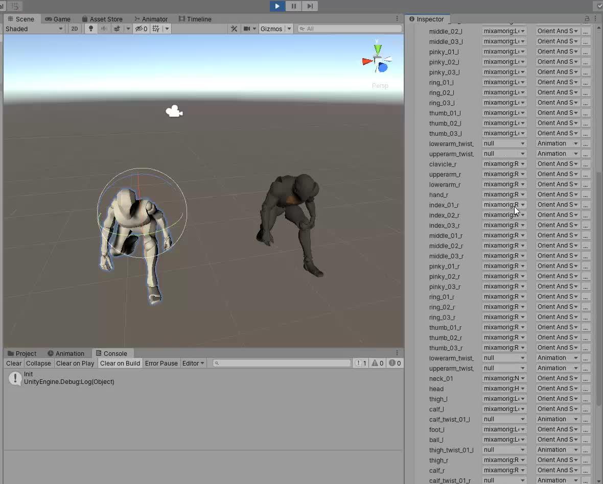Toggle Collapse in Console

click(38, 364)
